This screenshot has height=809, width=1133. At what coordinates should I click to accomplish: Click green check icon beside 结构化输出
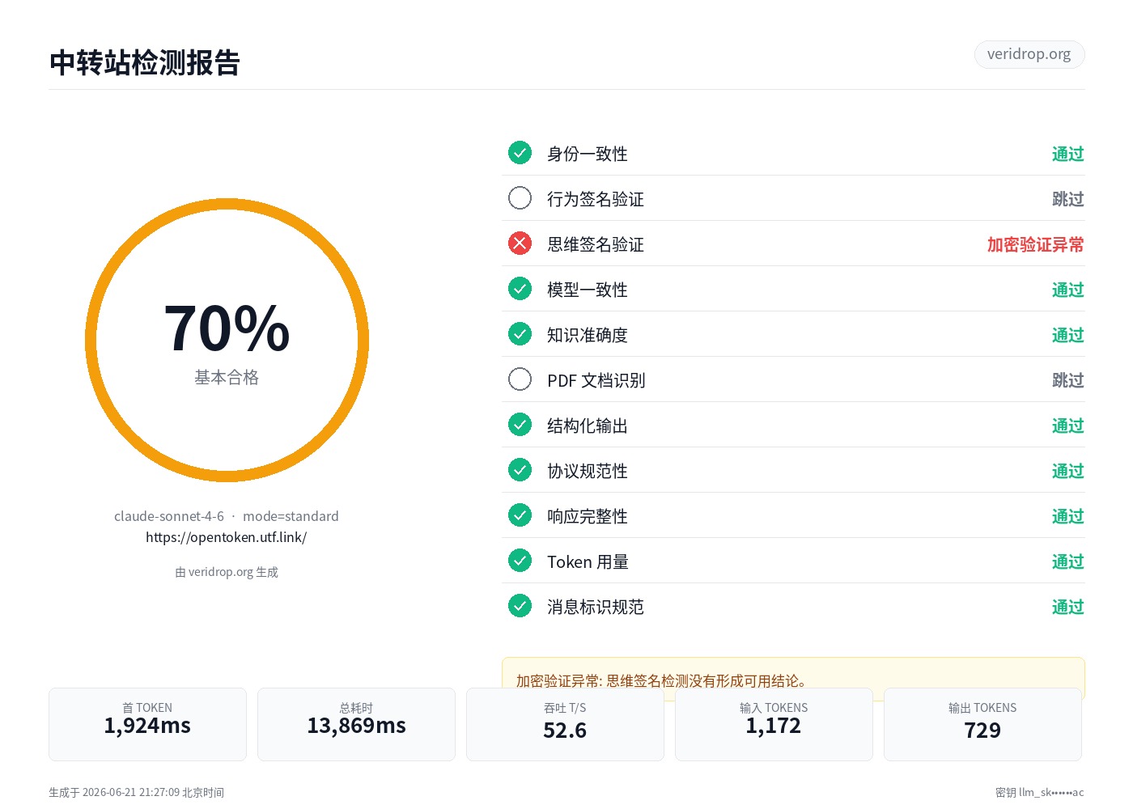tap(520, 425)
